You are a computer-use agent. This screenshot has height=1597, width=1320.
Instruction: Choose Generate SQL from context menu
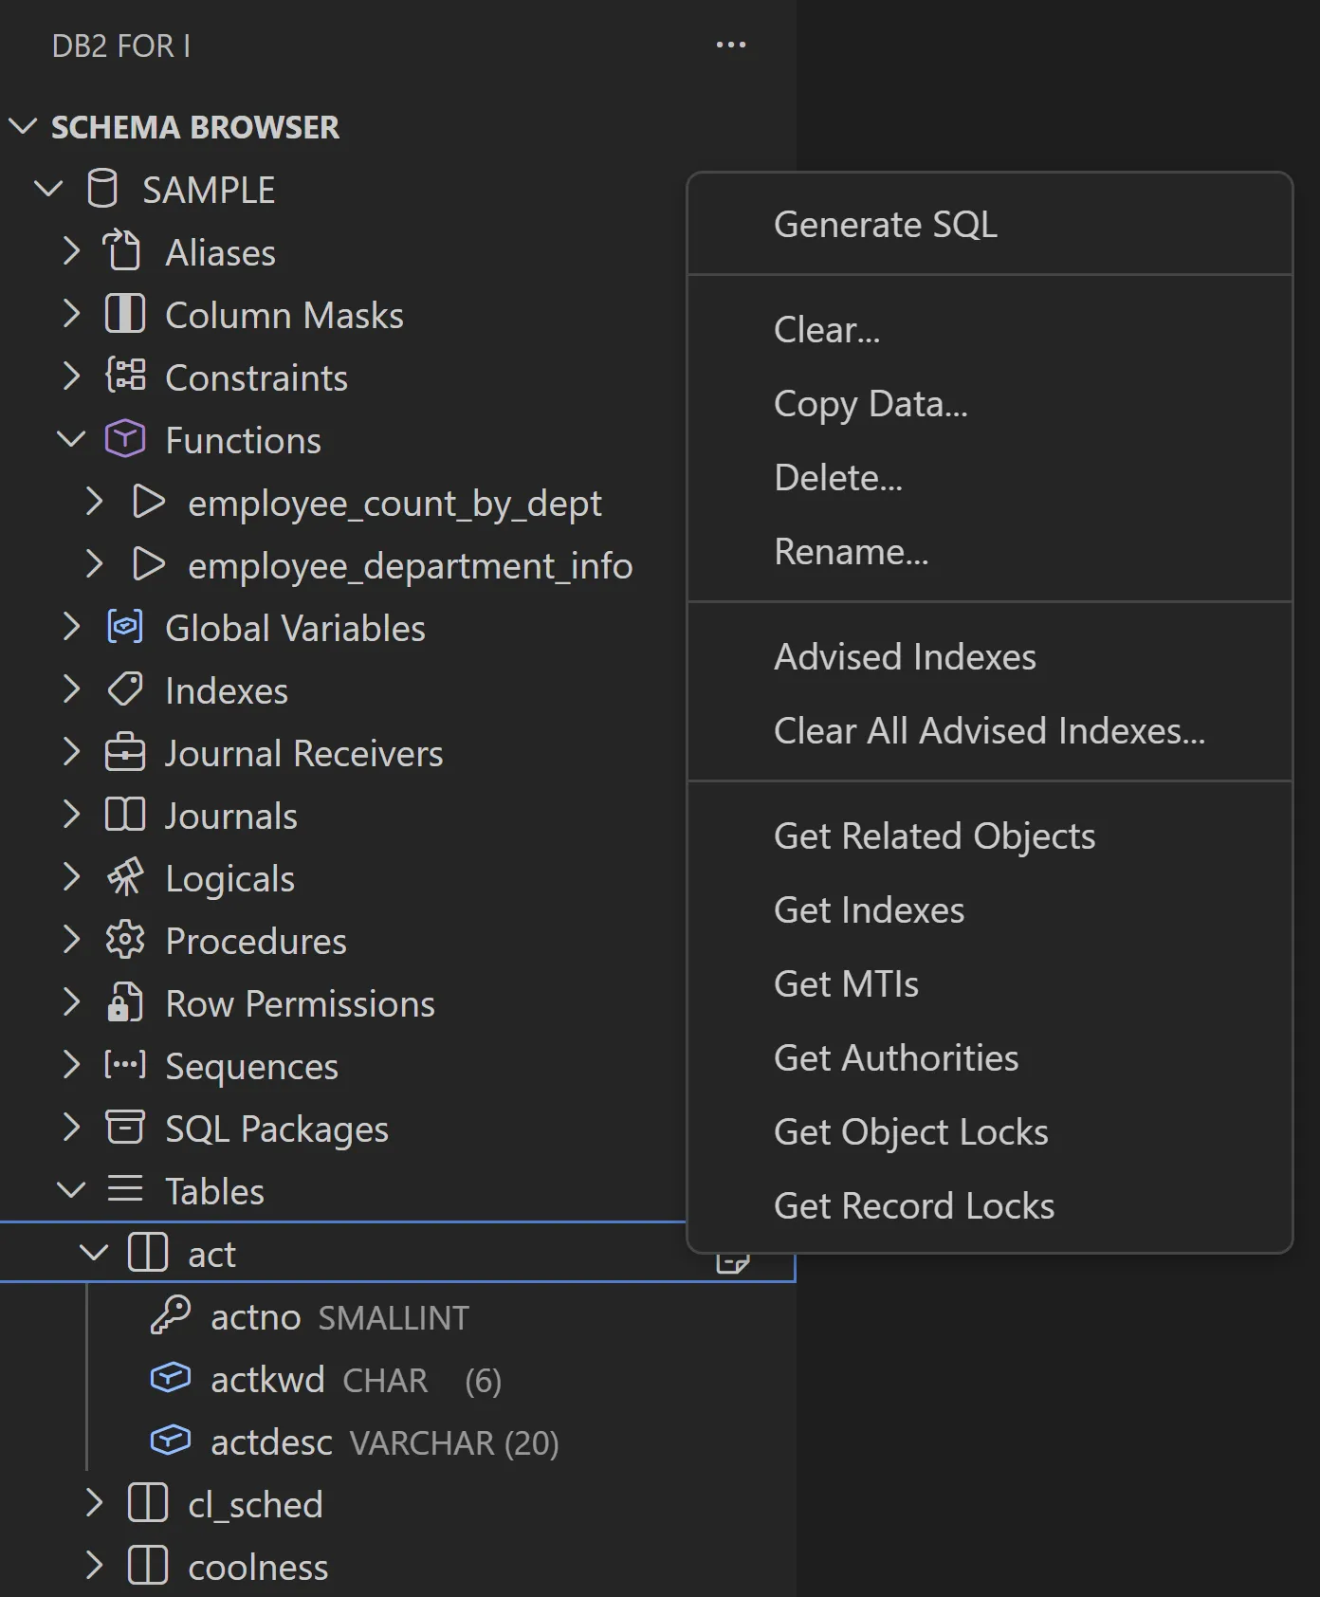tap(885, 225)
